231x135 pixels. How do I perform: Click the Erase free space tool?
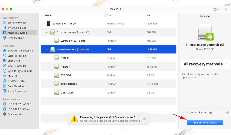(17, 92)
